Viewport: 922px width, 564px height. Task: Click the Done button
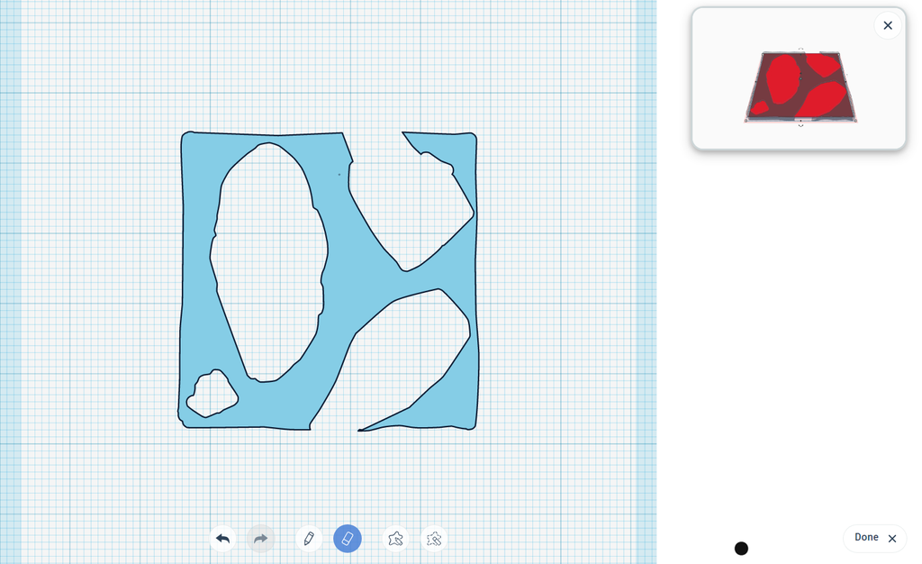(866, 538)
